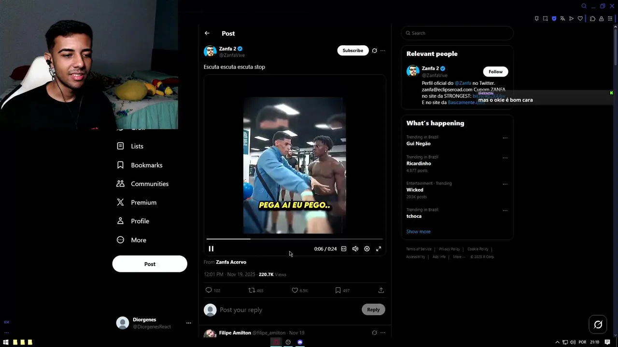
Task: Open options on Filipe Amilton's reply
Action: [383, 333]
